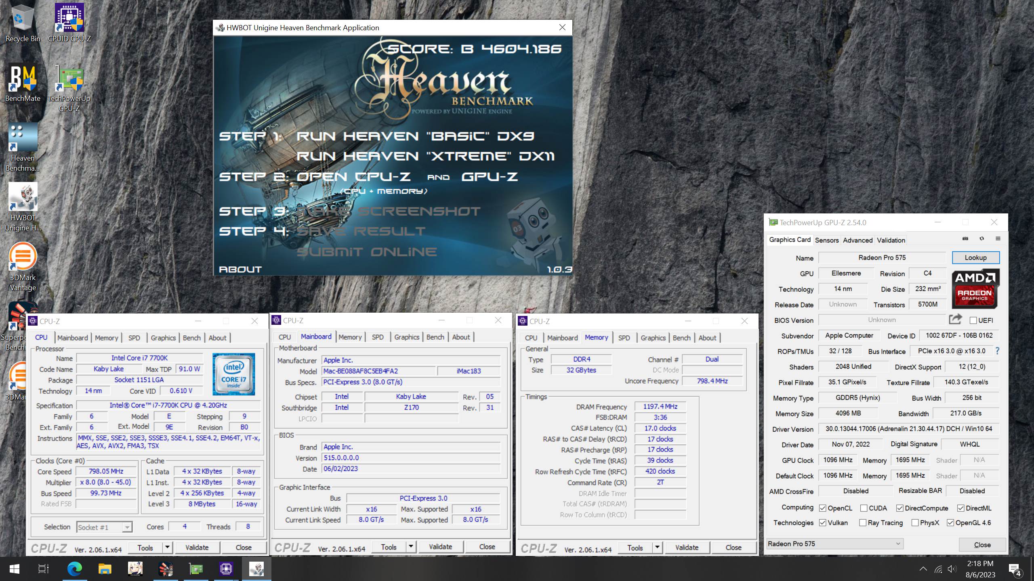Viewport: 1034px width, 581px height.
Task: Open the notification center icon
Action: [x=1015, y=569]
